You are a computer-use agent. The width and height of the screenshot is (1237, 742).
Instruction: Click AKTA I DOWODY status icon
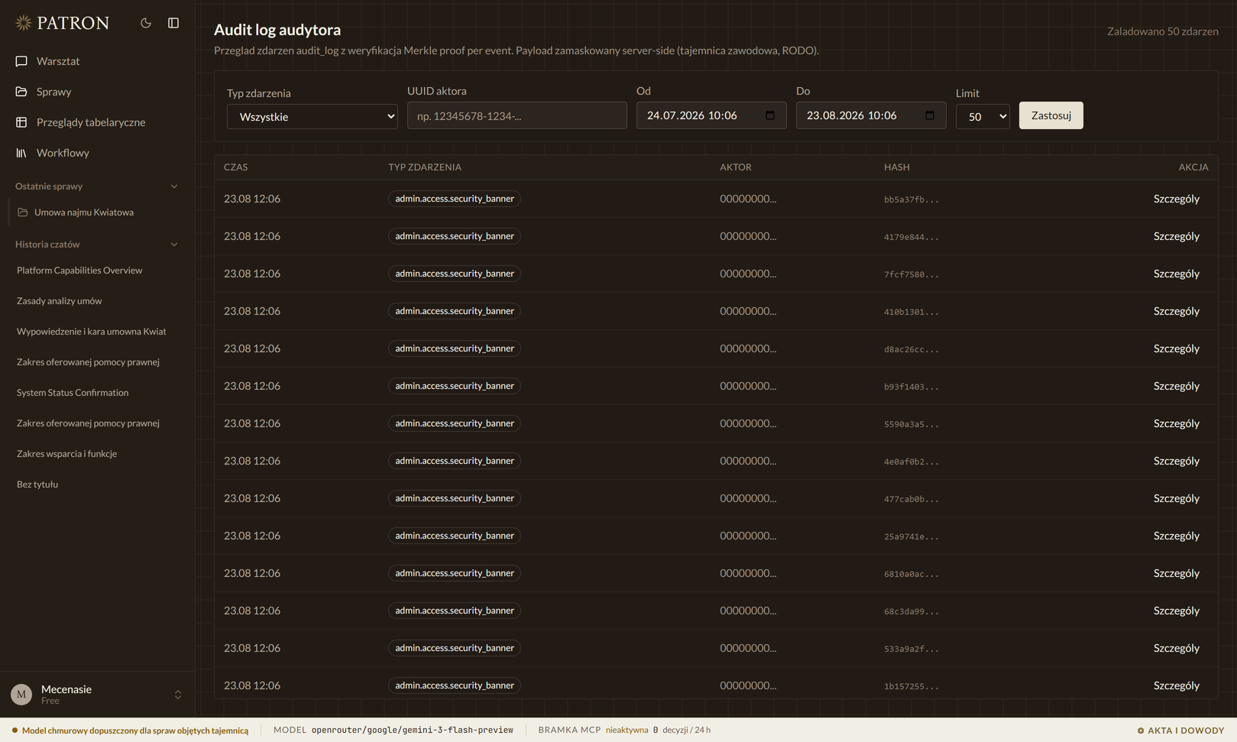pyautogui.click(x=1141, y=731)
